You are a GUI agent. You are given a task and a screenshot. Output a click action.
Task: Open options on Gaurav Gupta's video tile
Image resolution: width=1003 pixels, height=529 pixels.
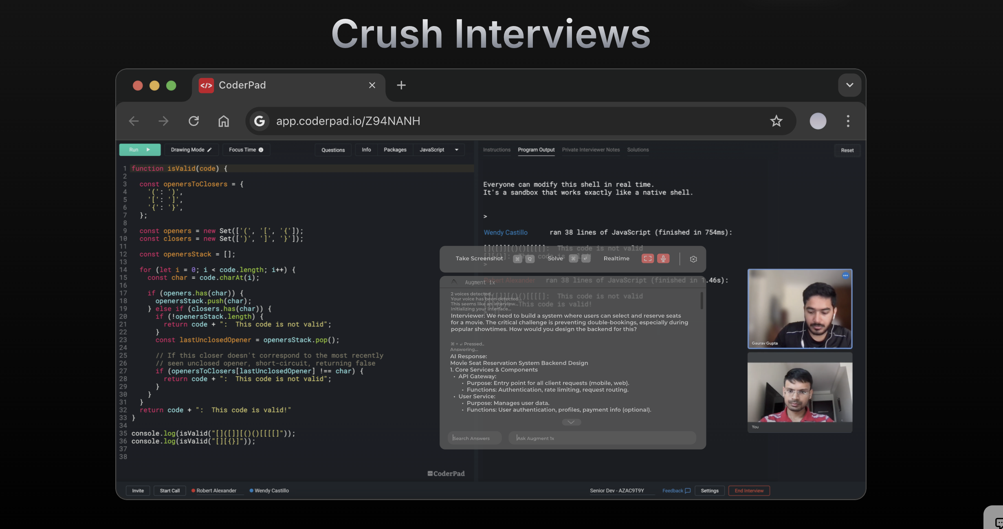pyautogui.click(x=845, y=276)
